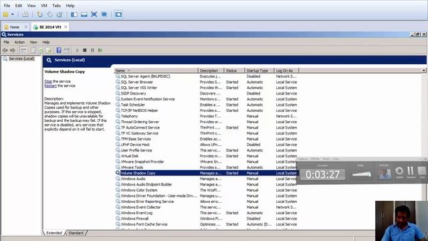428x241 pixels.
Task: Click the gear icon of Task Scheduler
Action: (118, 104)
